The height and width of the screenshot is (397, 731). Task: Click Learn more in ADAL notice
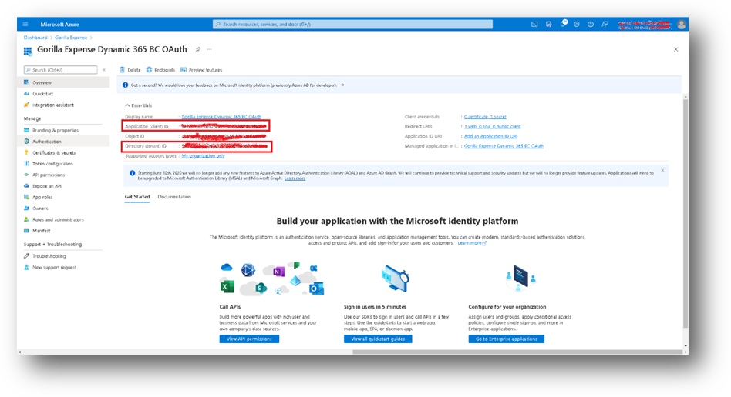pyautogui.click(x=295, y=178)
